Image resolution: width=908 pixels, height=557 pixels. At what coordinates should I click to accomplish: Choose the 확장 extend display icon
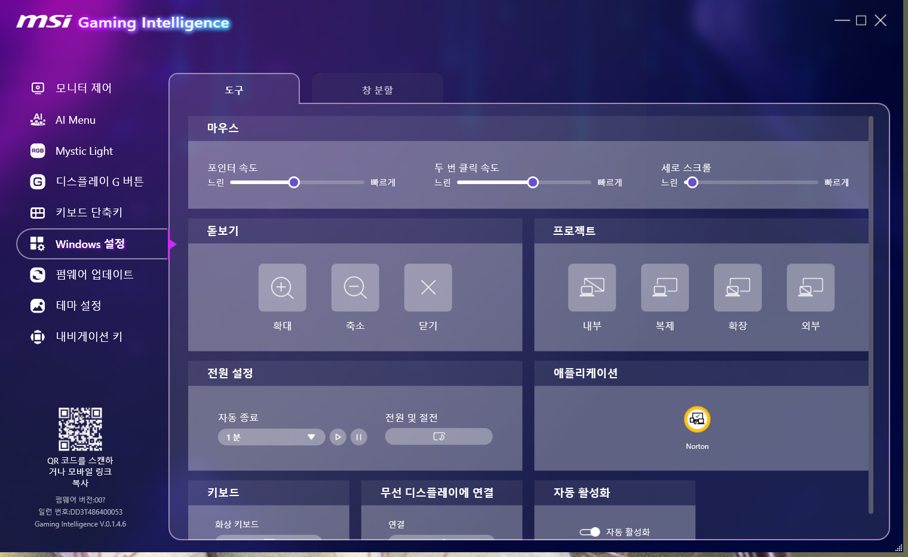[737, 287]
